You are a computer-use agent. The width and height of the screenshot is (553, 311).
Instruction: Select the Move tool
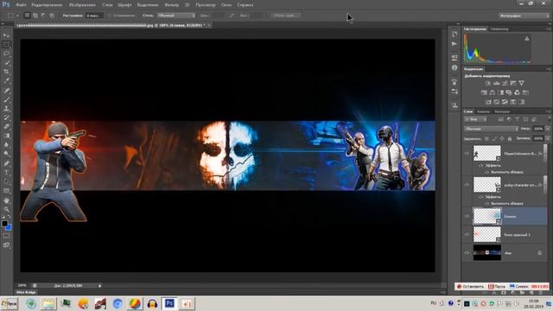point(6,35)
